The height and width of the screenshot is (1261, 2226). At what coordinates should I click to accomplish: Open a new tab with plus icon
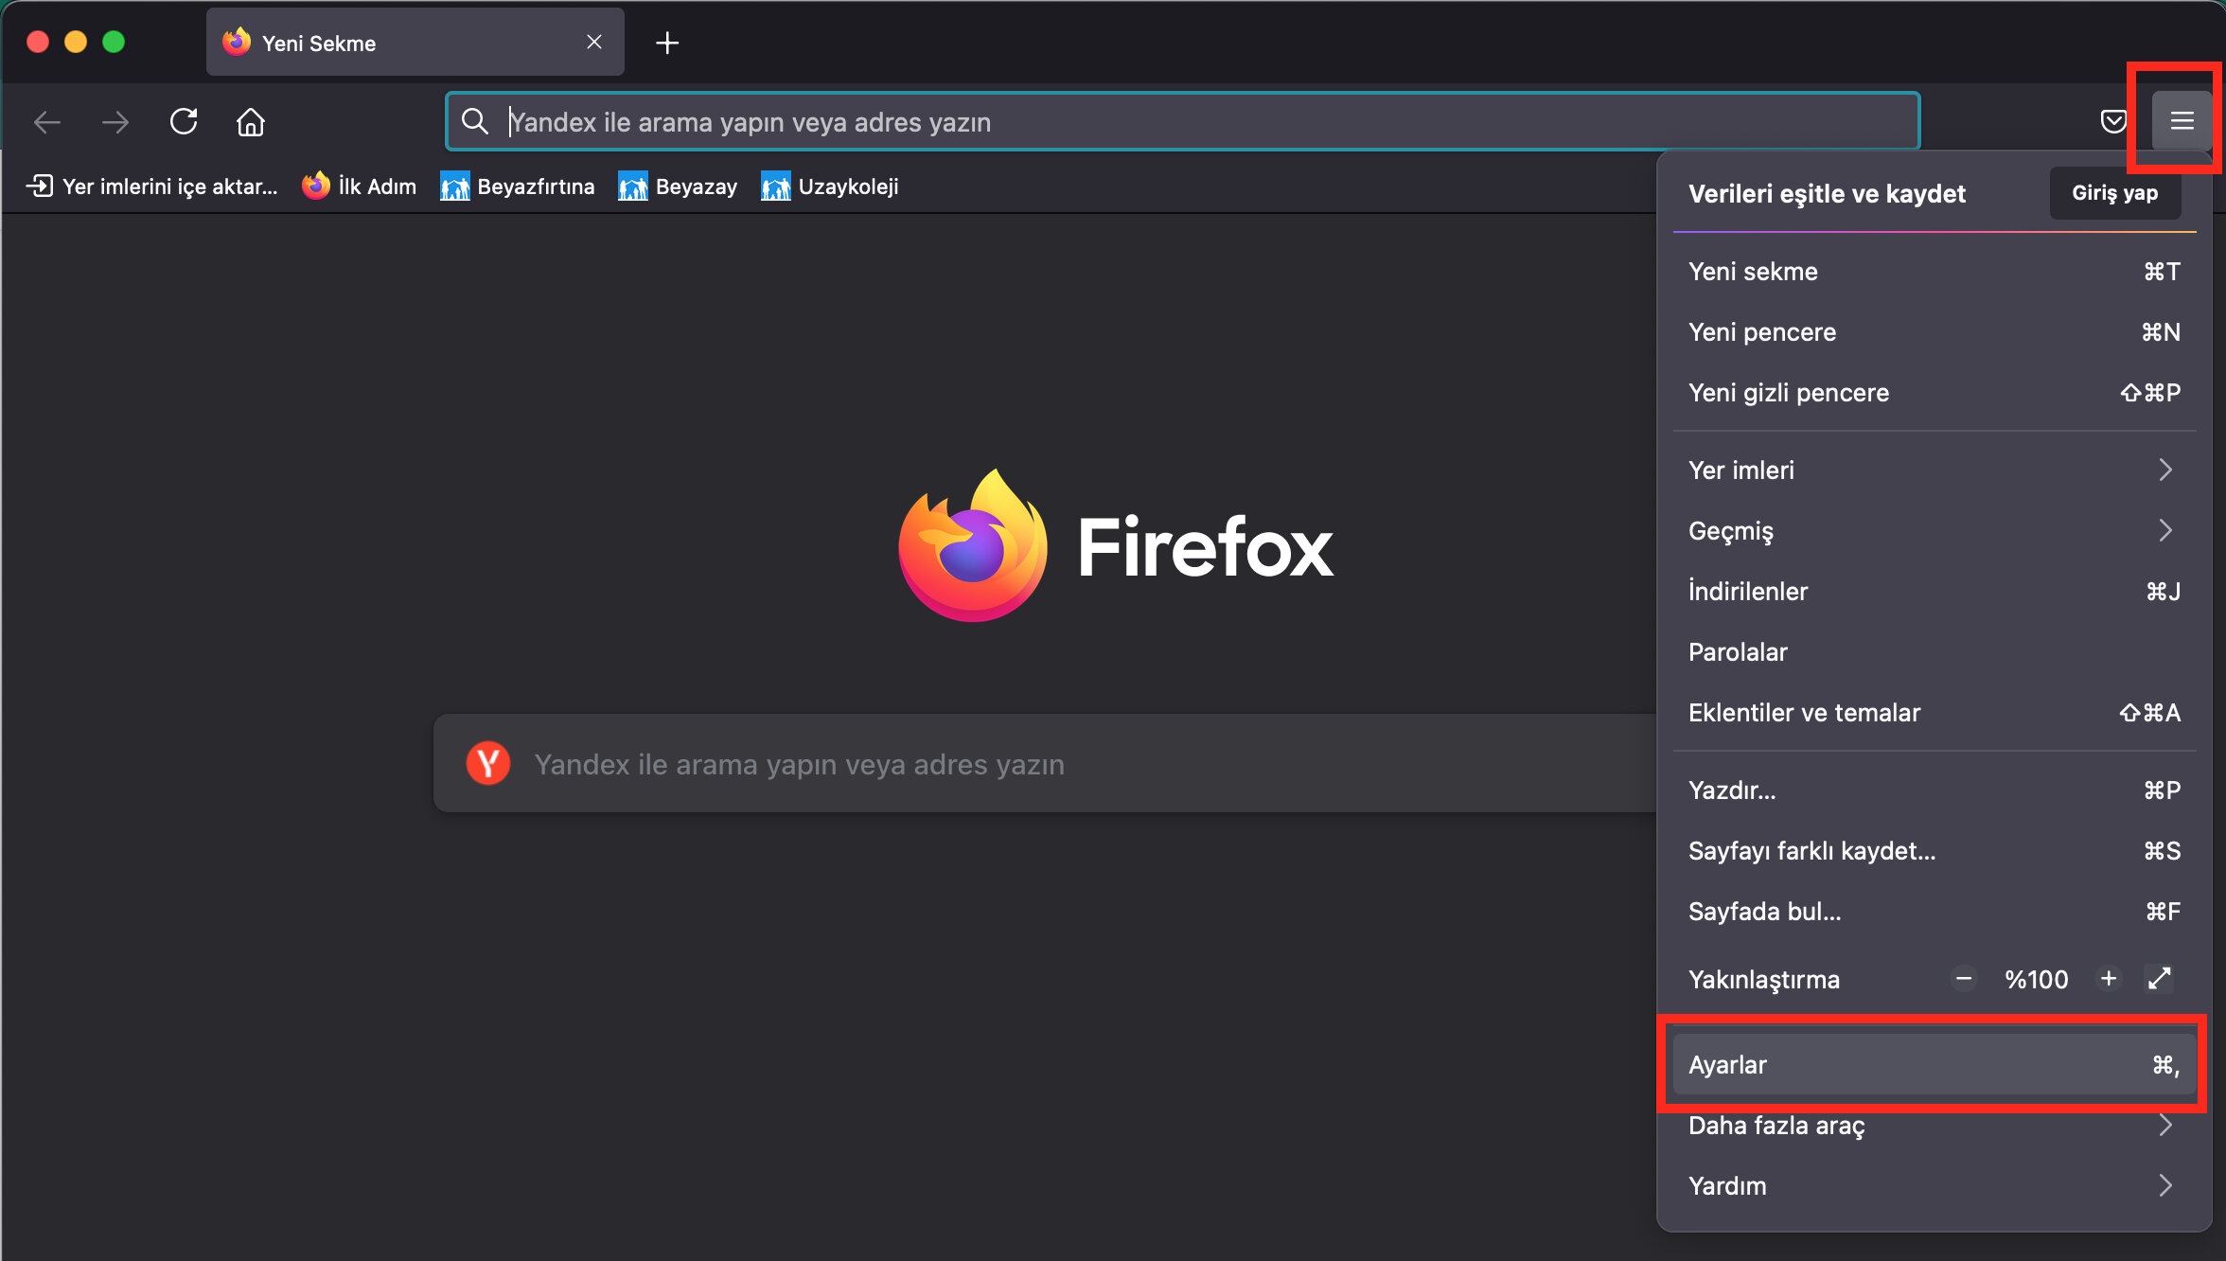pos(667,43)
